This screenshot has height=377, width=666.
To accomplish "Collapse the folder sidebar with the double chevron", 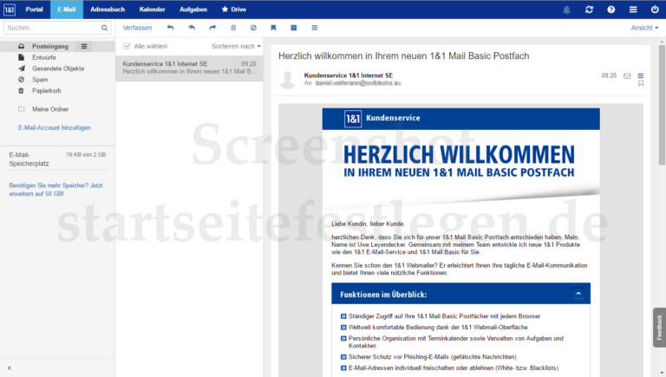I will click(10, 368).
